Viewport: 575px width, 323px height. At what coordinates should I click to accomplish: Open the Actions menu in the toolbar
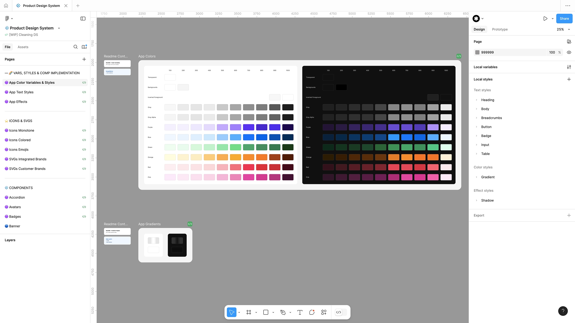pyautogui.click(x=324, y=312)
